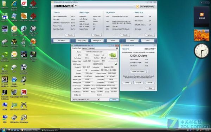Viewport: 211px width, 132px height.
Task: Open the TimeShift Demo desktop icon
Action: [x=14, y=44]
